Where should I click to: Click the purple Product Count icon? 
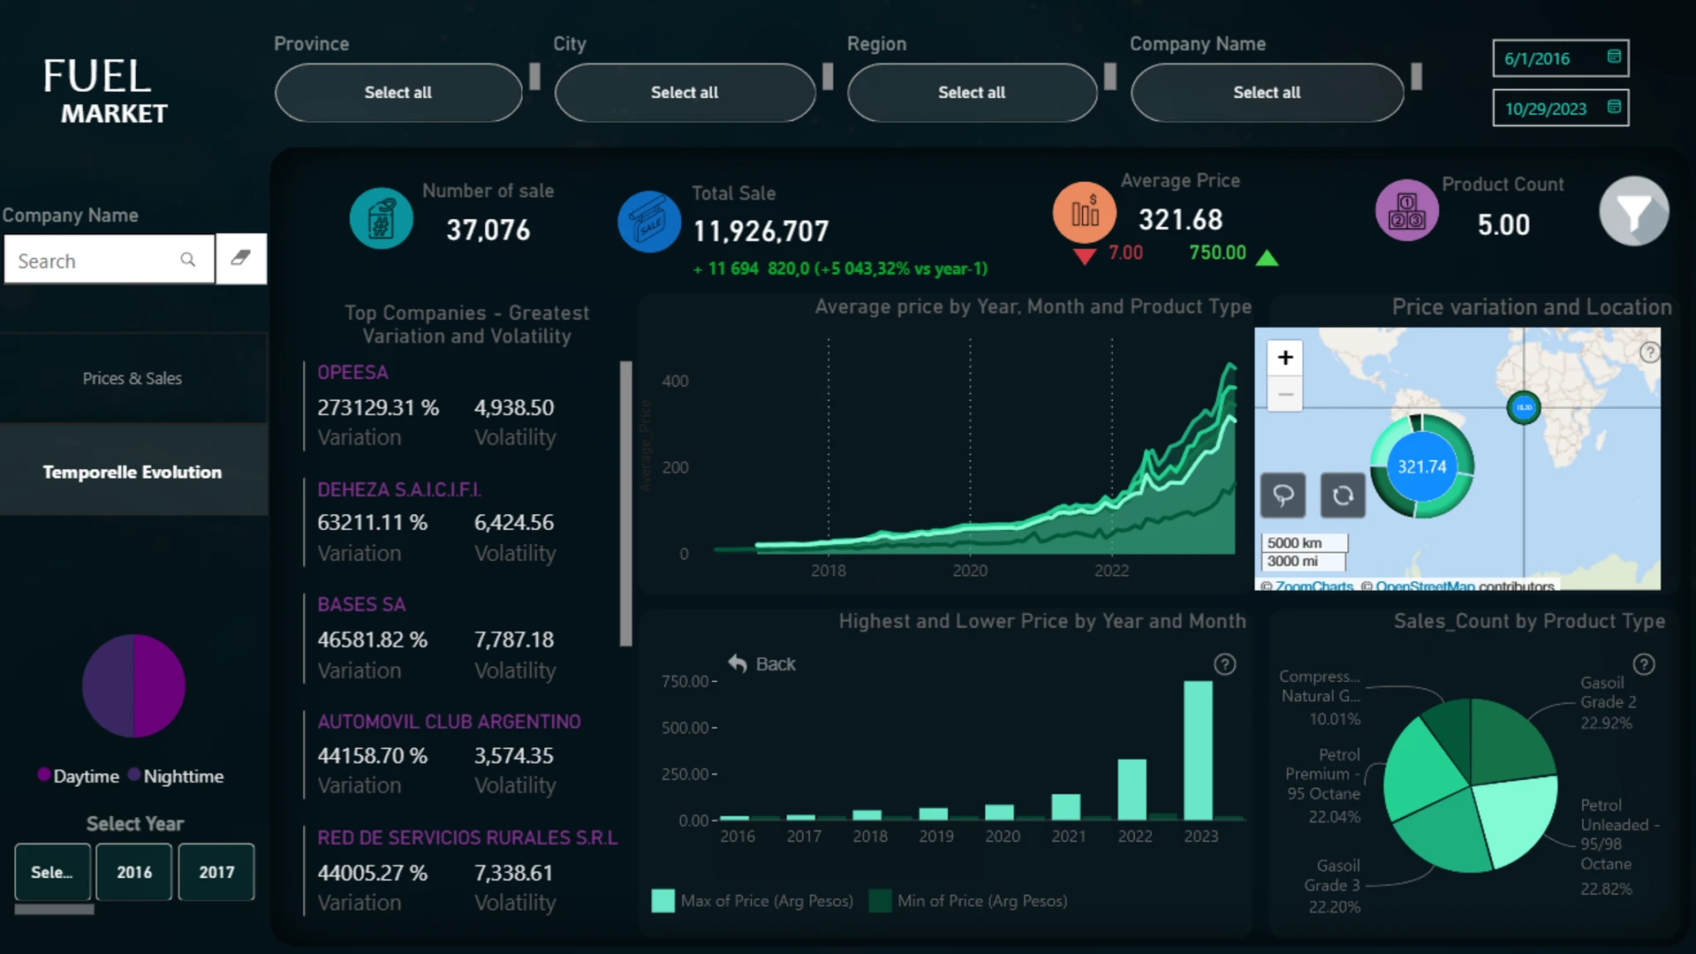(1407, 210)
